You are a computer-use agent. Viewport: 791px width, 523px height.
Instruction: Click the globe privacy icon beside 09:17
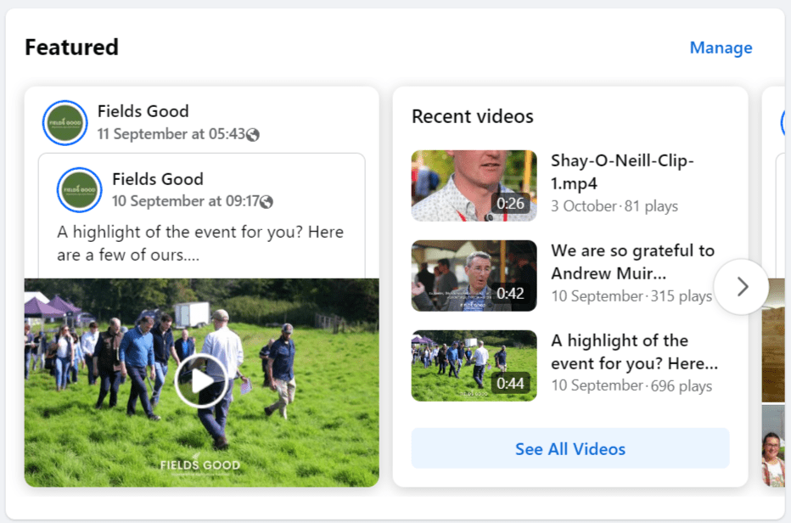coord(266,202)
